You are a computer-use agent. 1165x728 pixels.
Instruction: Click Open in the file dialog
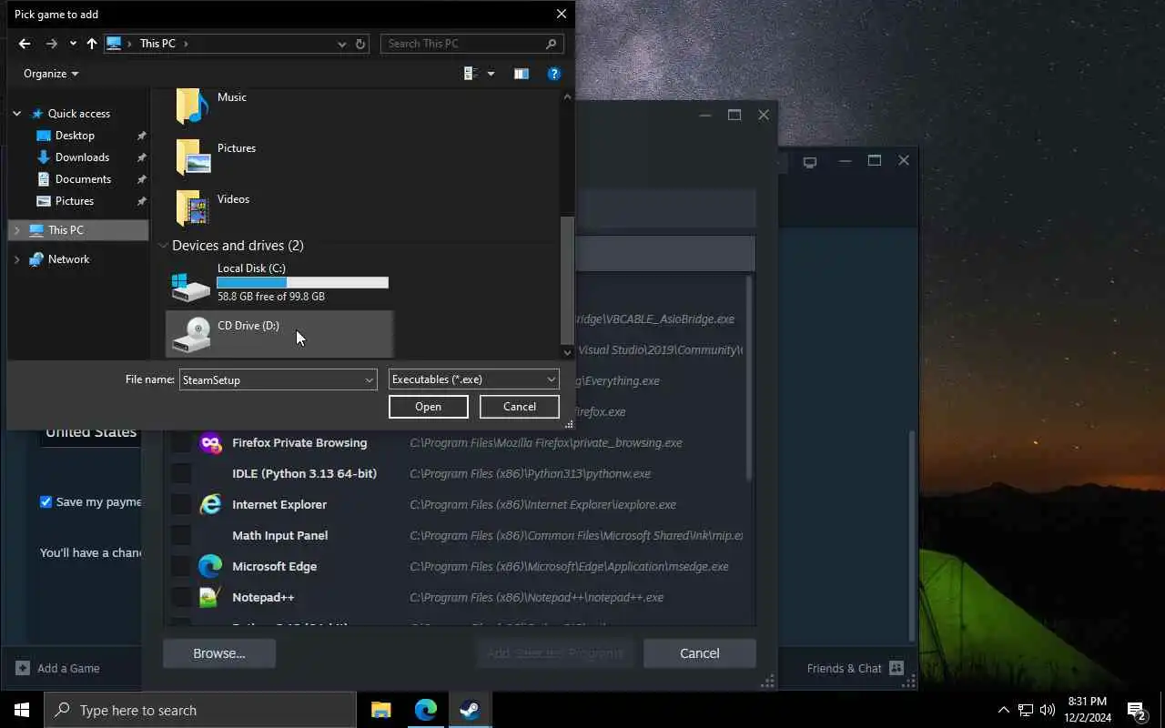428,407
